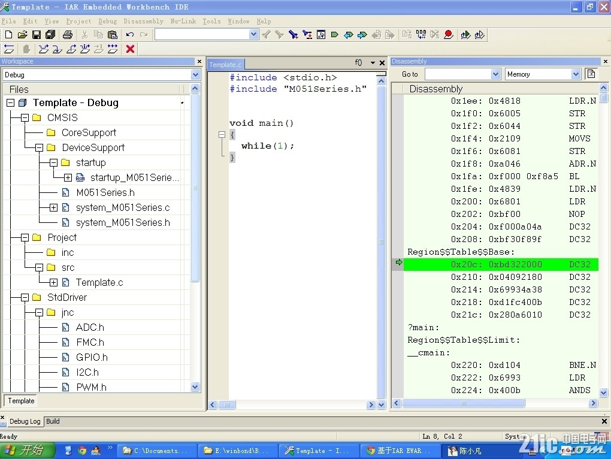Screen dimensions: 611x459
Task: Open the workspace configuration dropdown showing Debug
Action: (x=195, y=74)
